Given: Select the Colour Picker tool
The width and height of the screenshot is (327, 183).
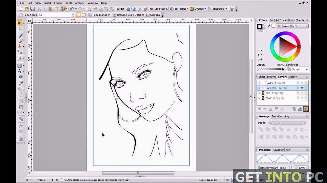Looking at the screenshot, I should coord(20,83).
